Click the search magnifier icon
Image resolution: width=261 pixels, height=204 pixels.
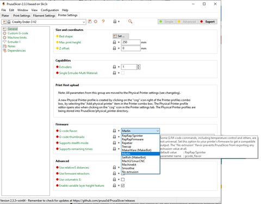pos(130,22)
